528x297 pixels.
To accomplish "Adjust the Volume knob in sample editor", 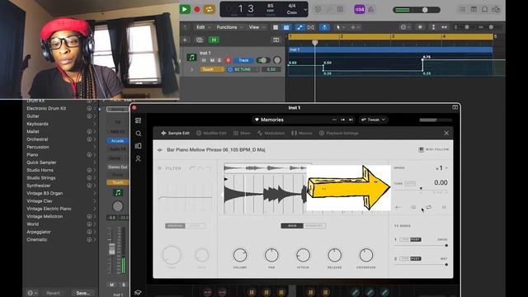I will (x=240, y=255).
